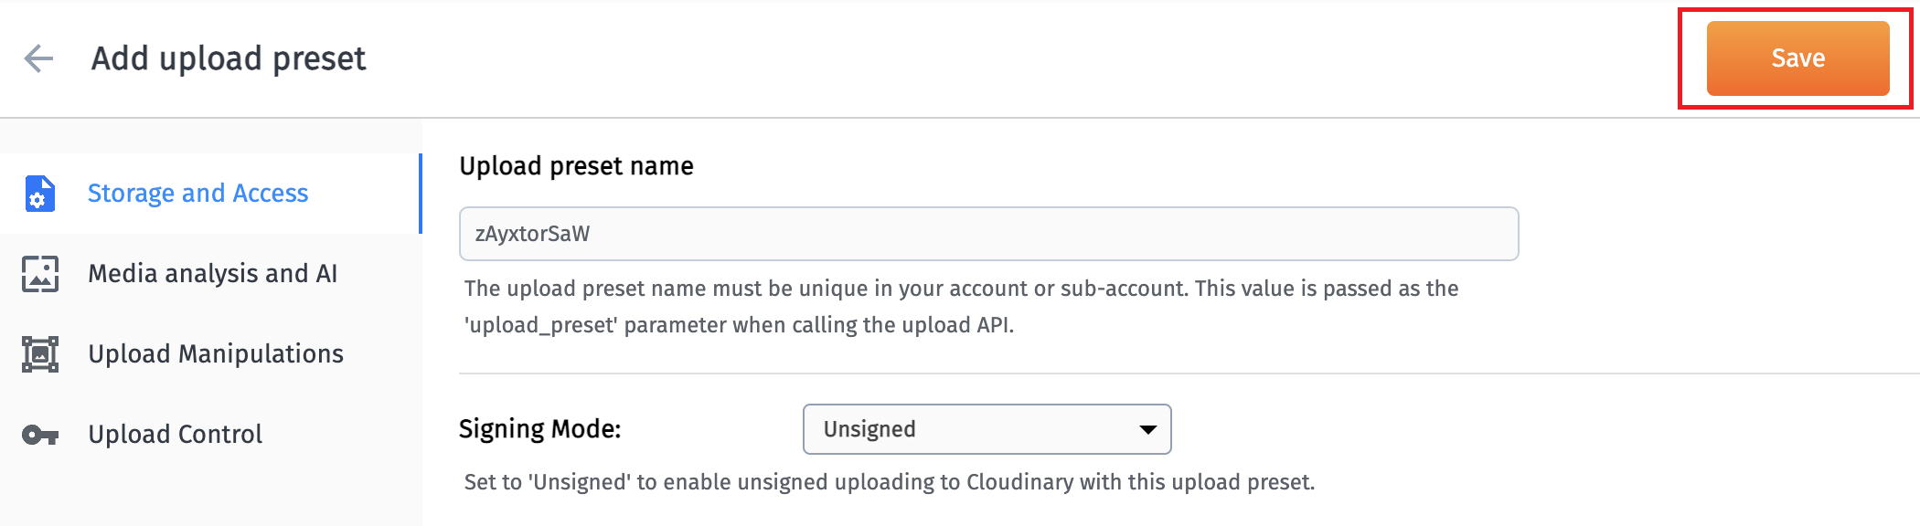The height and width of the screenshot is (526, 1920).
Task: Open the Storage and Access section
Action: coord(210,194)
